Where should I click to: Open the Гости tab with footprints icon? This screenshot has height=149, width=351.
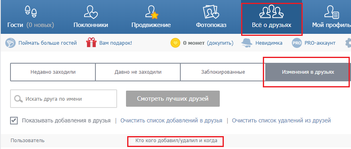click(31, 17)
